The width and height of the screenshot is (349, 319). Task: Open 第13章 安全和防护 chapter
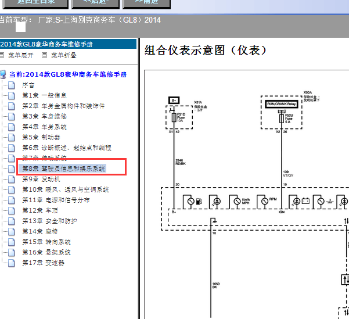click(x=49, y=221)
